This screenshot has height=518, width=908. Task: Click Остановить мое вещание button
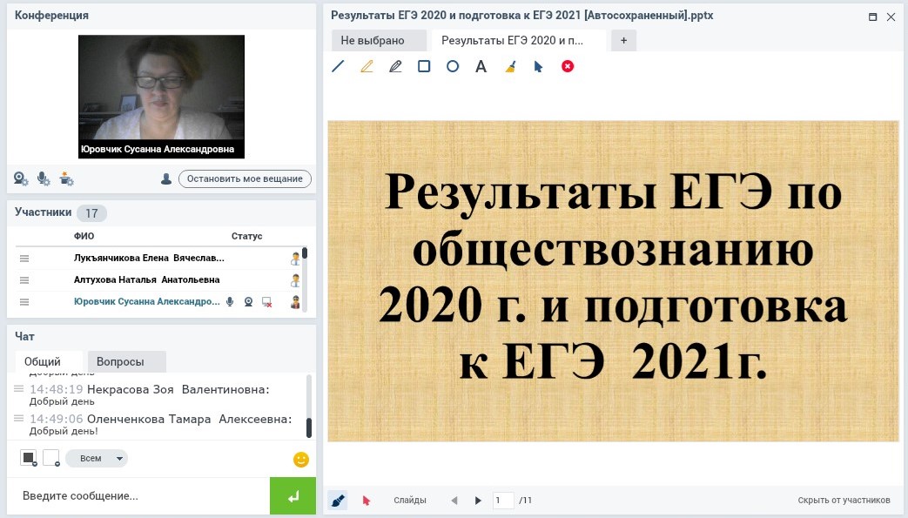click(245, 179)
